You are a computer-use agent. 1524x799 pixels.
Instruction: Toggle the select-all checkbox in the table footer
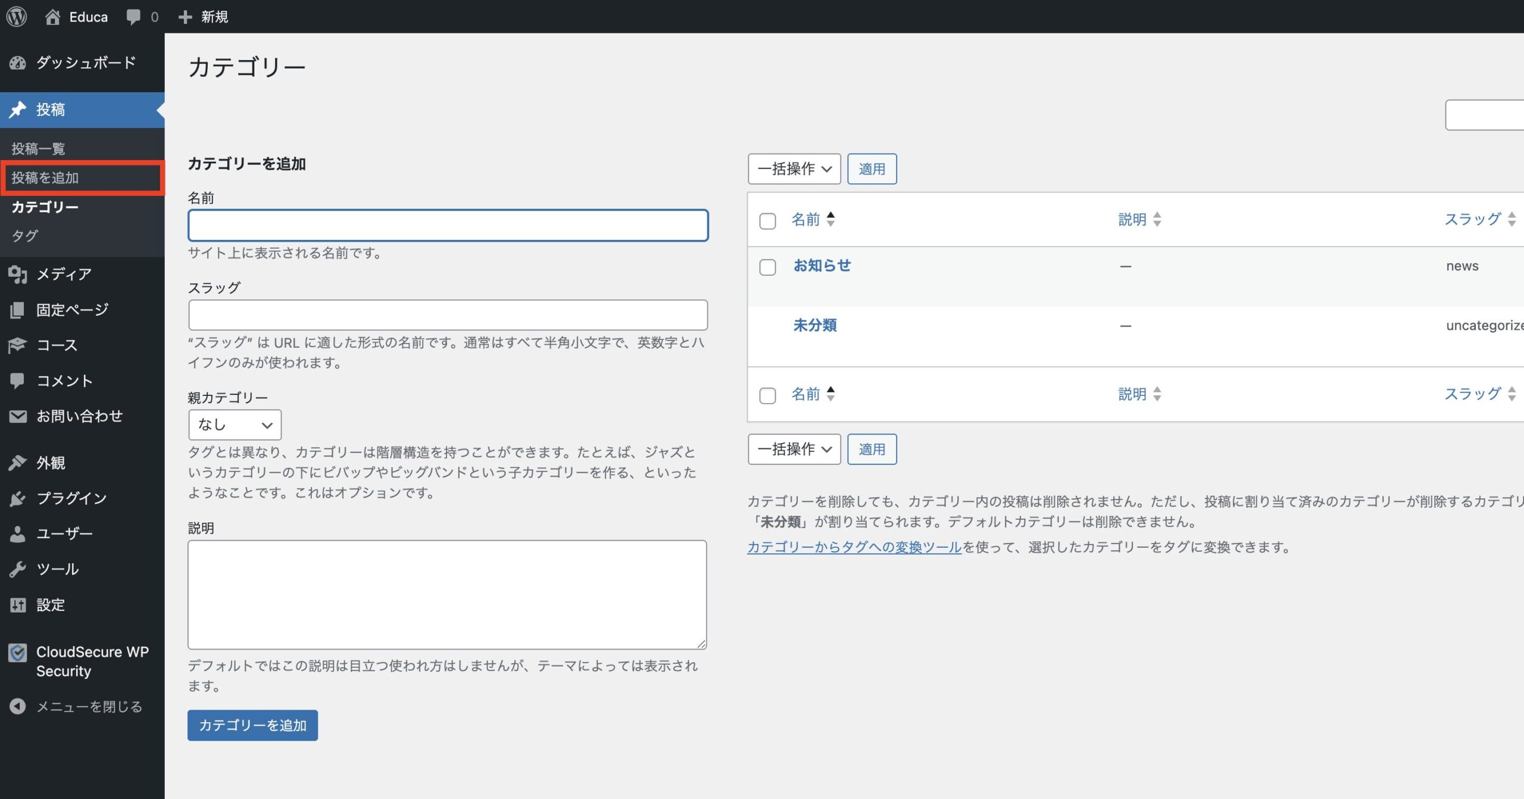pyautogui.click(x=767, y=395)
